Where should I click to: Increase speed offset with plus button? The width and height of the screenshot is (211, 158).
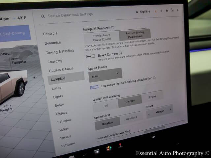coord(170,110)
